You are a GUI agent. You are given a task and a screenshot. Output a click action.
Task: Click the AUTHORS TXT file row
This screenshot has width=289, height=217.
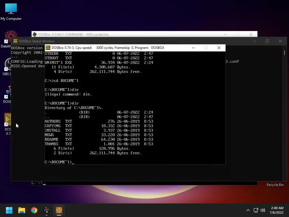coord(99,121)
